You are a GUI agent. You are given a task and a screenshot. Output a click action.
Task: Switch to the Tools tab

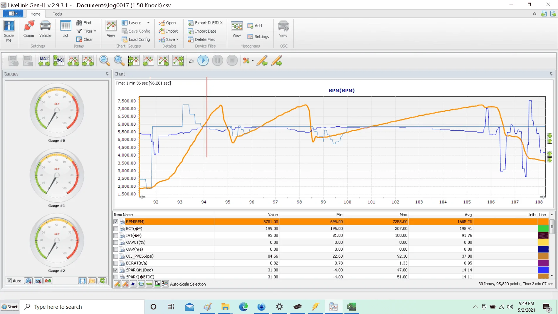pos(57,14)
